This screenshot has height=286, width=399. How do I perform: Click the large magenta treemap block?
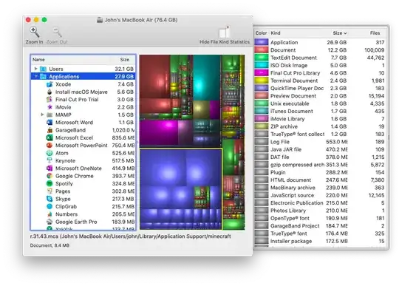159,132
